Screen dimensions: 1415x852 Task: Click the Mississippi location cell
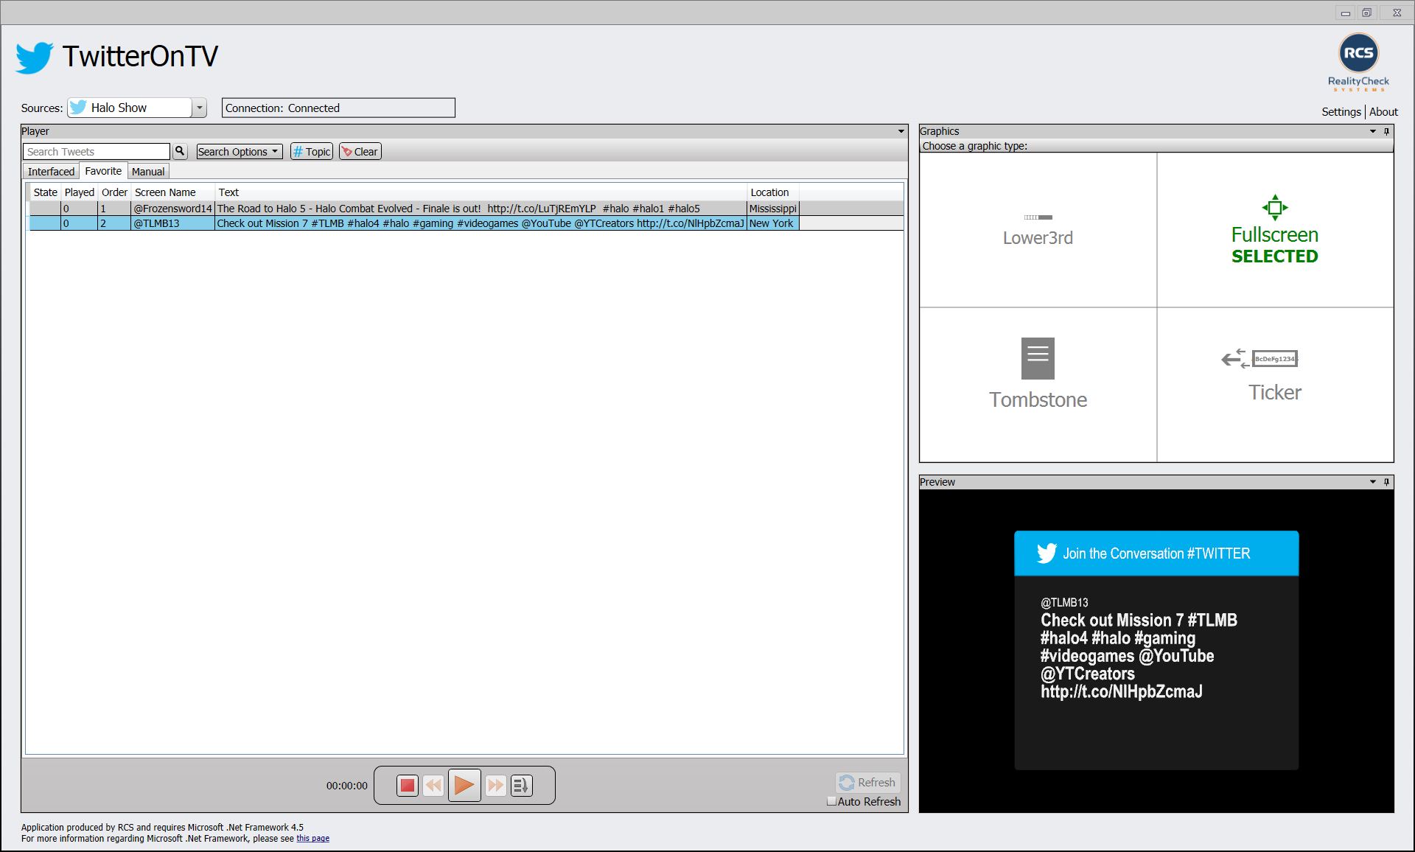click(773, 209)
